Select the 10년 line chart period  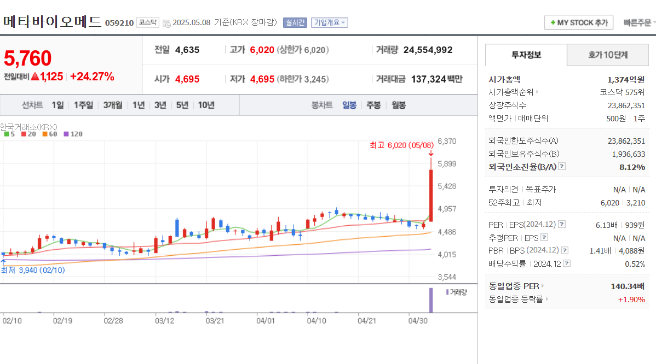point(206,105)
